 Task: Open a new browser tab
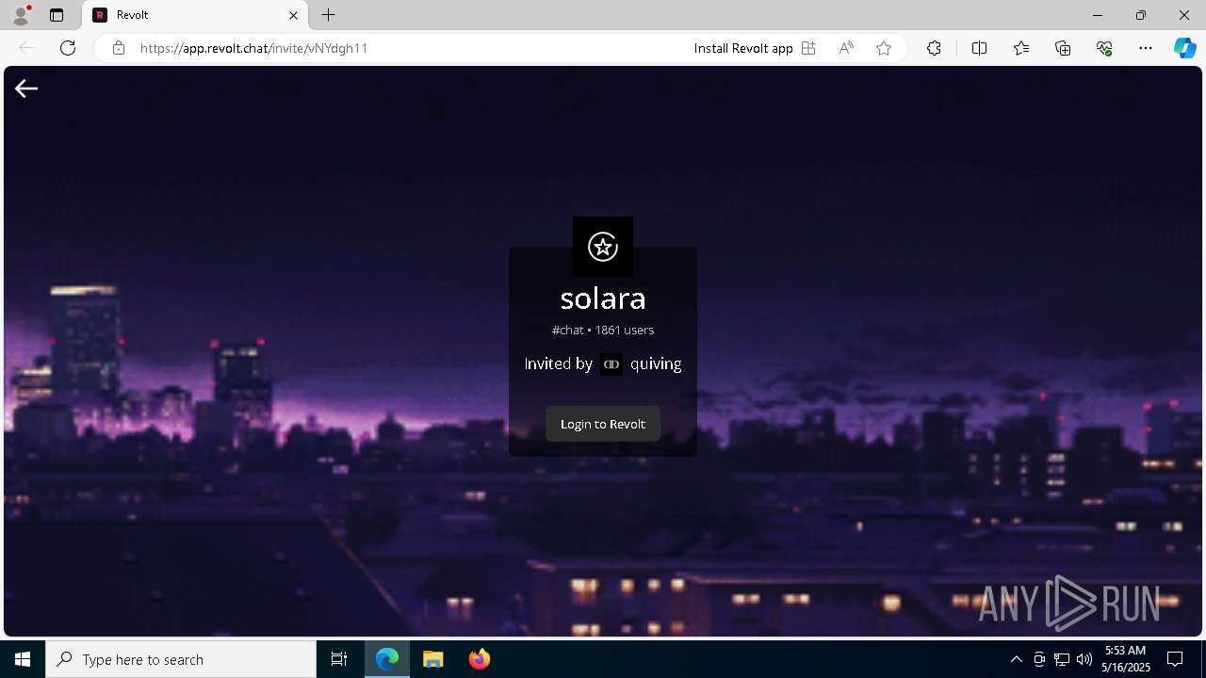pyautogui.click(x=328, y=15)
